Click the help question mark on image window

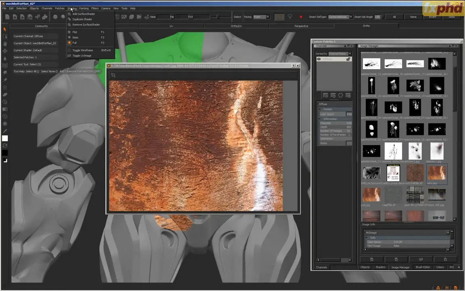tap(293, 65)
